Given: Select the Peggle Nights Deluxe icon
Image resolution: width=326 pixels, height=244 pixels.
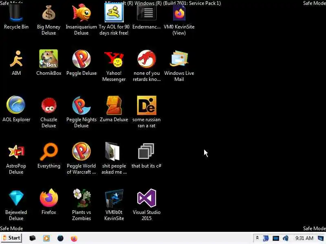Looking at the screenshot, I should (81, 105).
